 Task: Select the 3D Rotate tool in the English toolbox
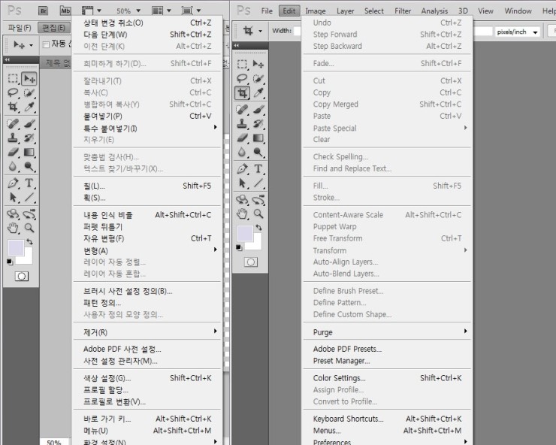[242, 200]
